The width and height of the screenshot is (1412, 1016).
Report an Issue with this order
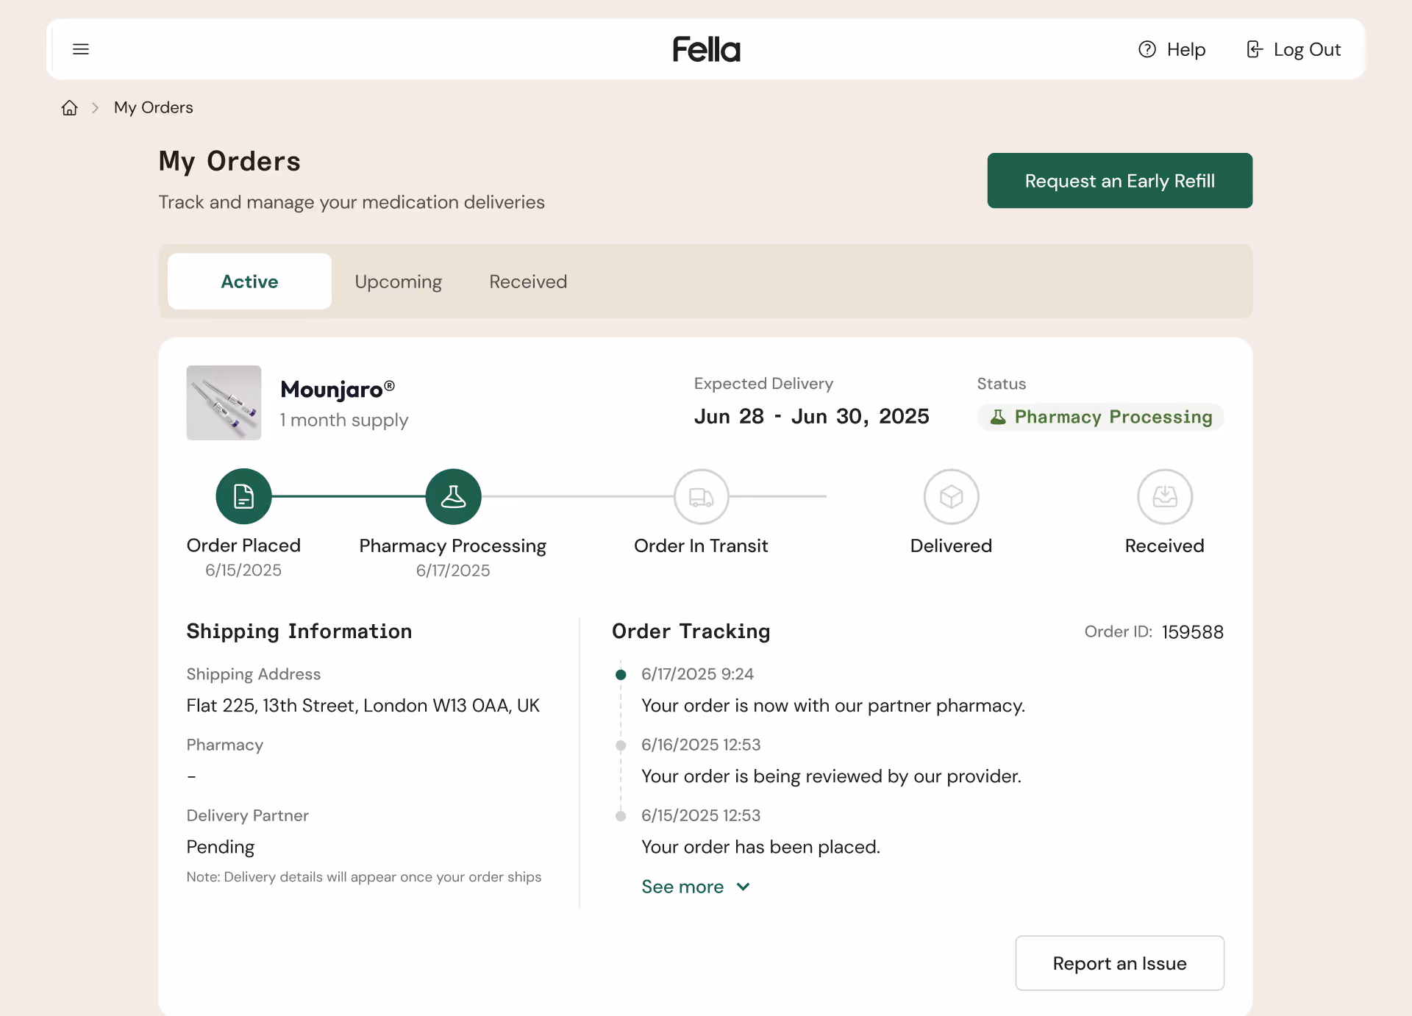(1119, 963)
